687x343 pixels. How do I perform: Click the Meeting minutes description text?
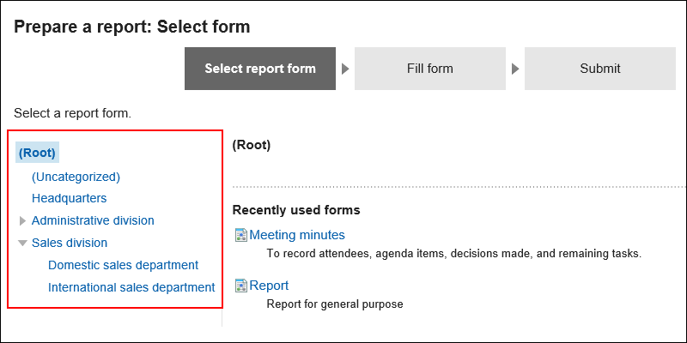click(454, 254)
